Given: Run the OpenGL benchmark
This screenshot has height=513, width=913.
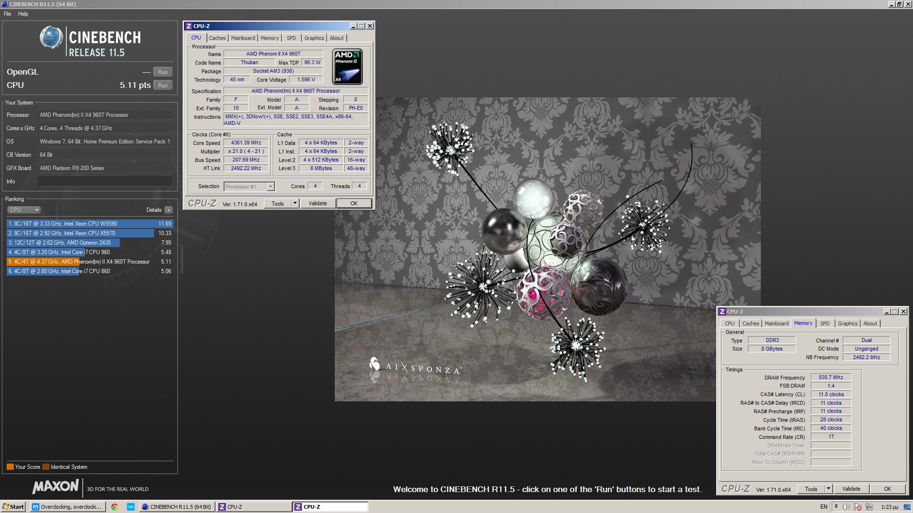Looking at the screenshot, I should click(163, 72).
